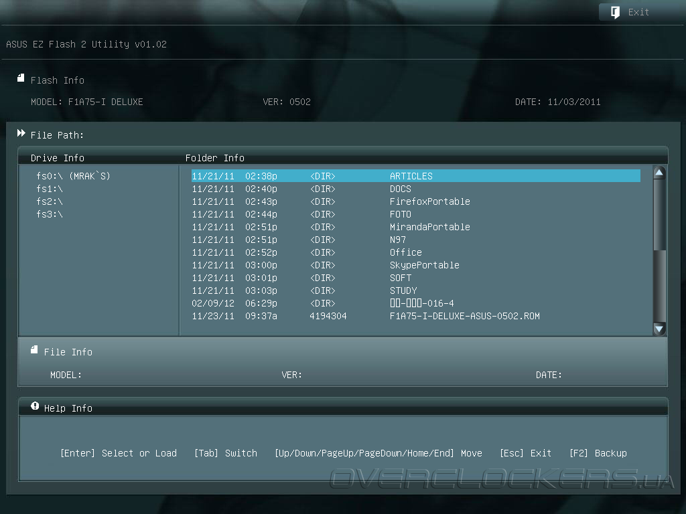Screen dimensions: 686x514
Task: Select drive fs0:\ (MRAK`S)
Action: tap(73, 176)
